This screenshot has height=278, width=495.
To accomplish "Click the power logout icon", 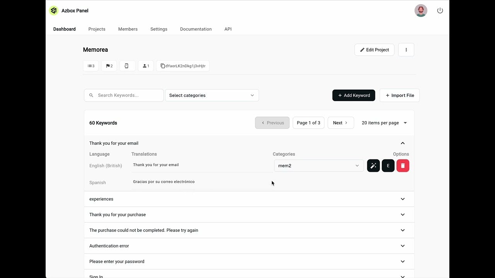I will point(440,10).
